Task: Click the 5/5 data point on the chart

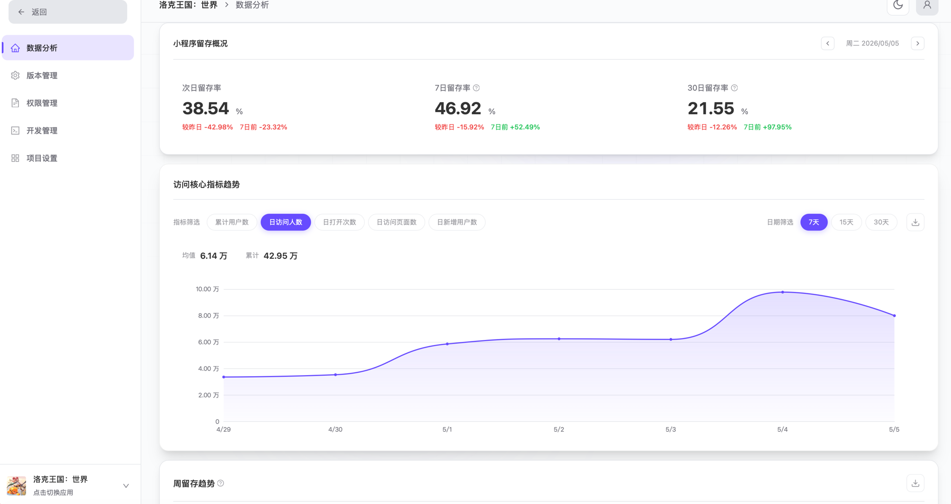Action: click(x=894, y=316)
